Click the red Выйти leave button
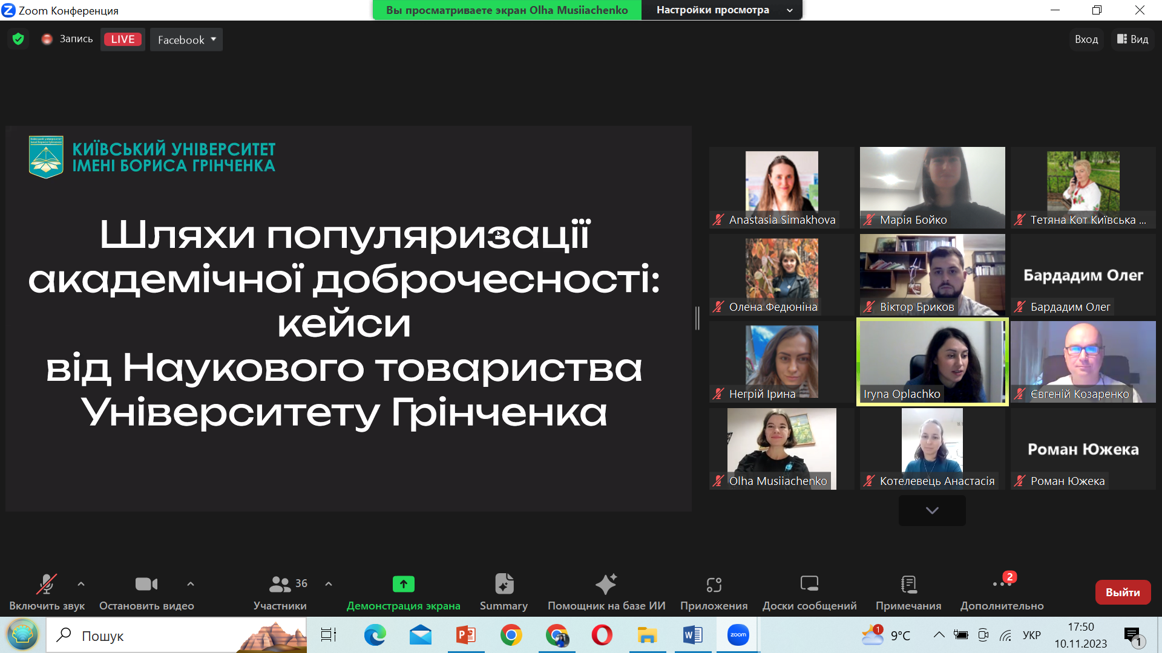 point(1123,593)
